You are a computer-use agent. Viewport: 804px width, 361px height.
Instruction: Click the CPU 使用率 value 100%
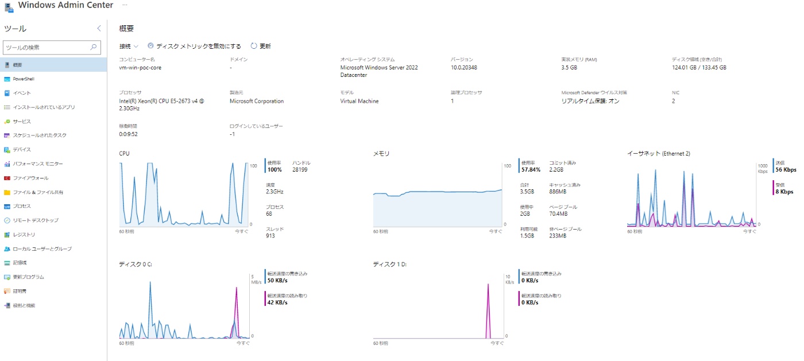274,170
